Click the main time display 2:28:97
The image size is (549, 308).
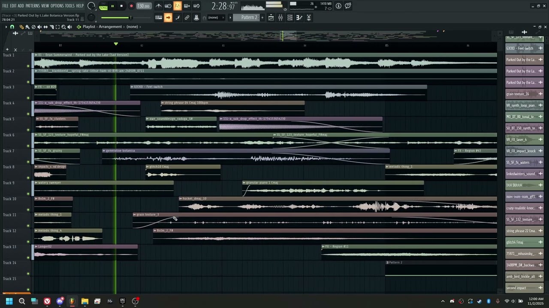point(223,6)
